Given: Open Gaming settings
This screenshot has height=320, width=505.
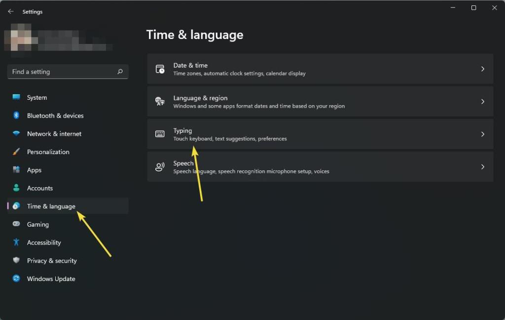Looking at the screenshot, I should 68,224.
